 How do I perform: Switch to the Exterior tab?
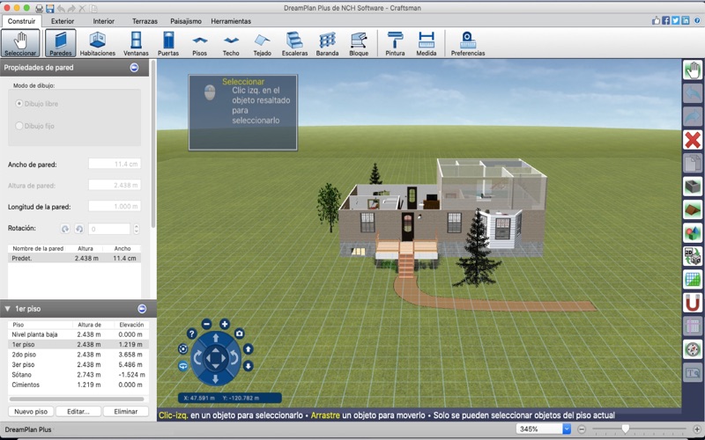(x=63, y=21)
